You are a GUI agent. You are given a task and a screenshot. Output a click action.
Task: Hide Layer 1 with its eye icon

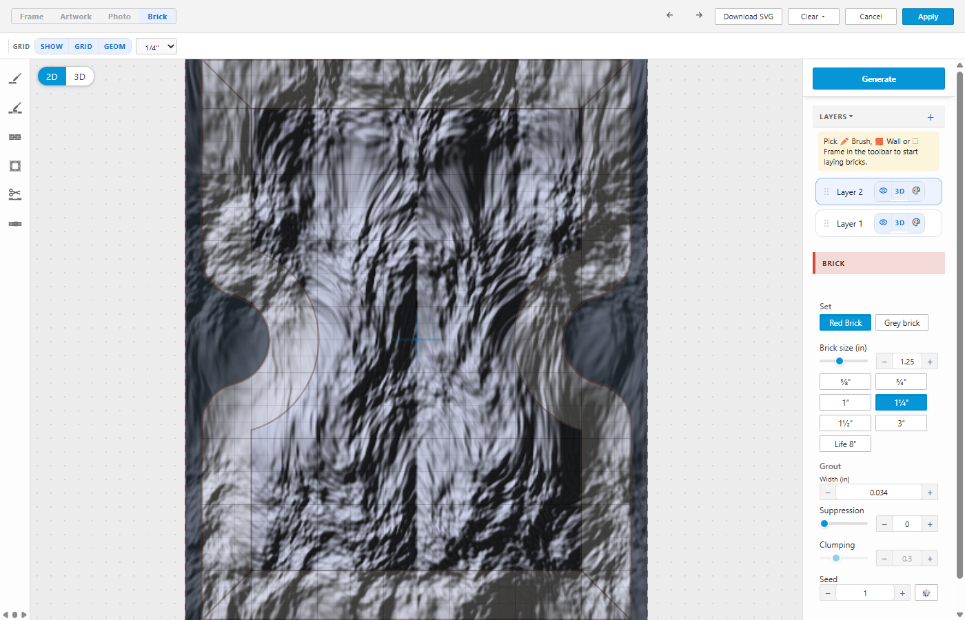pyautogui.click(x=883, y=223)
